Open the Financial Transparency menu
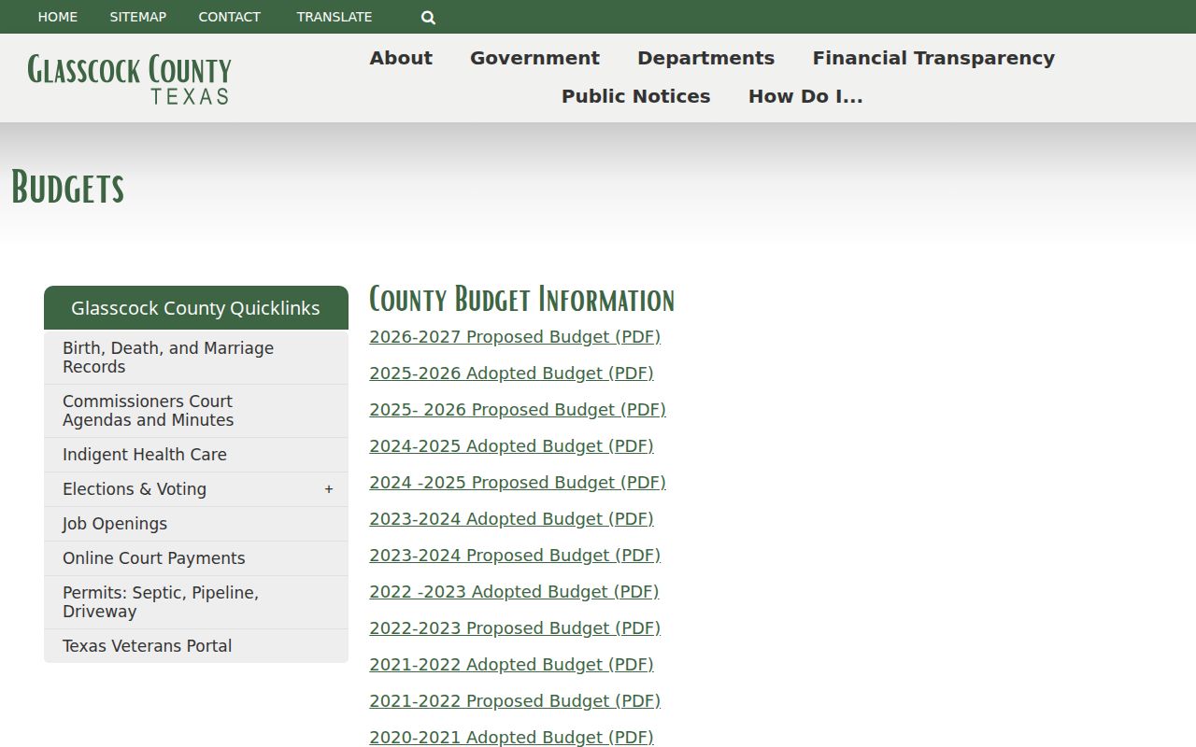 tap(933, 58)
